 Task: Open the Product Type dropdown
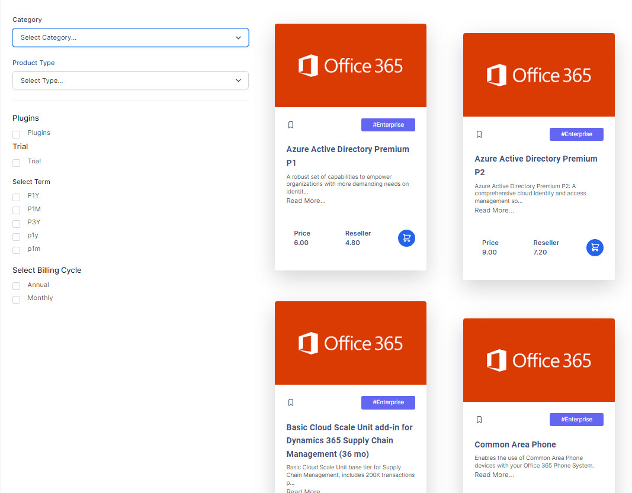click(x=130, y=80)
